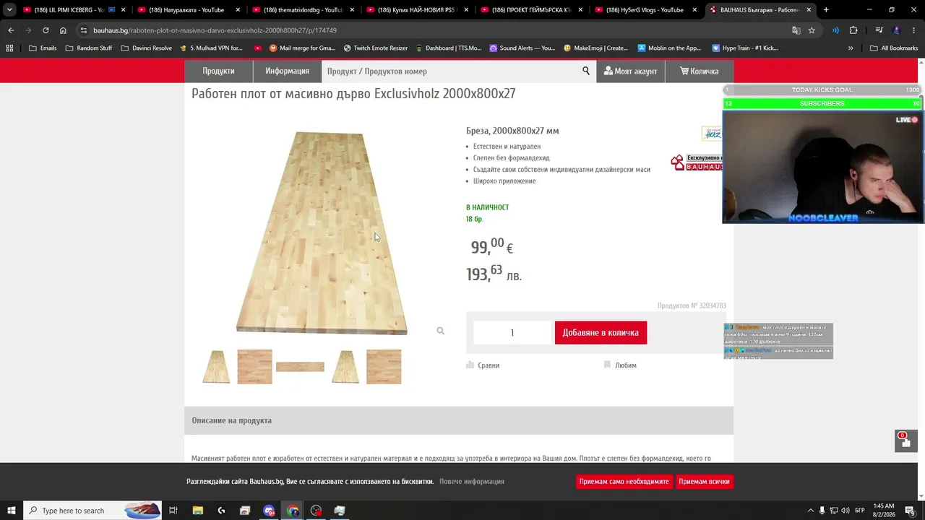Click the browser back arrow
This screenshot has height=520, width=925.
tap(11, 30)
